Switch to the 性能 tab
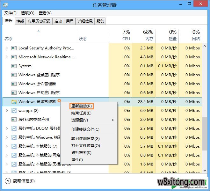Screen dimensions: 210x191 pos(20,21)
